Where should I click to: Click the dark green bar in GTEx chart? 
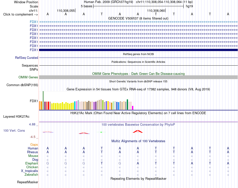point(127,104)
